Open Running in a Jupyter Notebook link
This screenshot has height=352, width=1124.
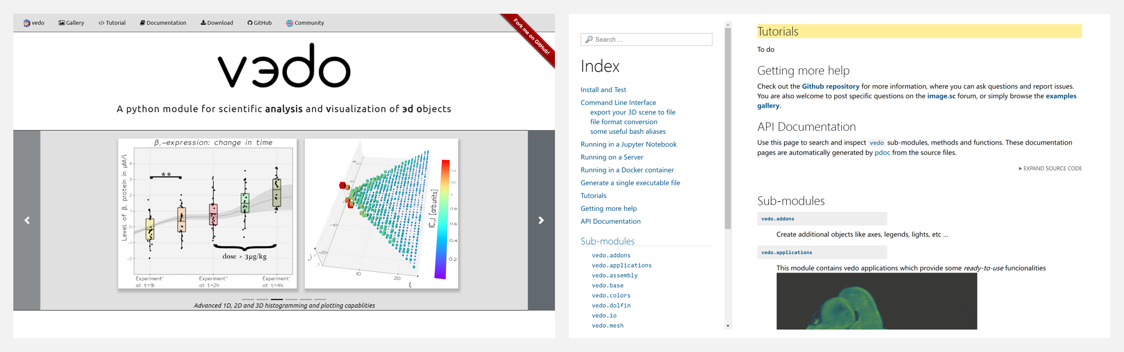point(628,144)
